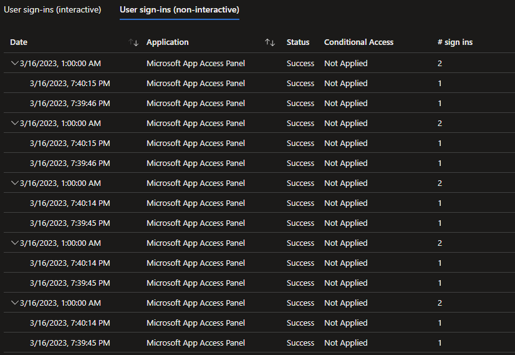Click Not Applied in the very last row
The width and height of the screenshot is (515, 355).
[x=345, y=343]
